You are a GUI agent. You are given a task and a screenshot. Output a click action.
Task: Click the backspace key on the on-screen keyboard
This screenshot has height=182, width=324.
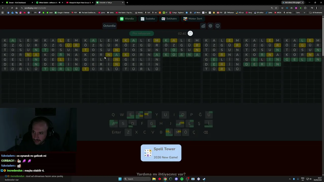pos(206,132)
